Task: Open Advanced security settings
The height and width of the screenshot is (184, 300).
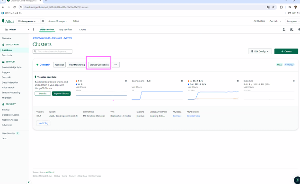Action: click(x=7, y=125)
